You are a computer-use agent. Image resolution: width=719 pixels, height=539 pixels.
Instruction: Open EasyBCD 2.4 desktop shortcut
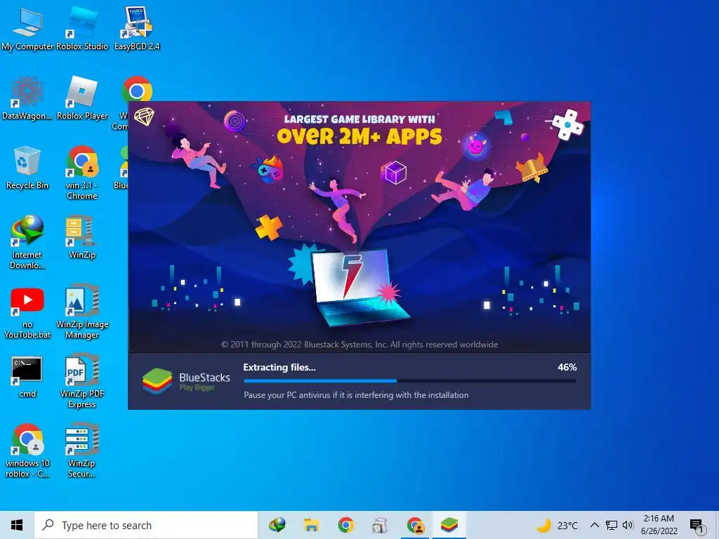[x=137, y=28]
